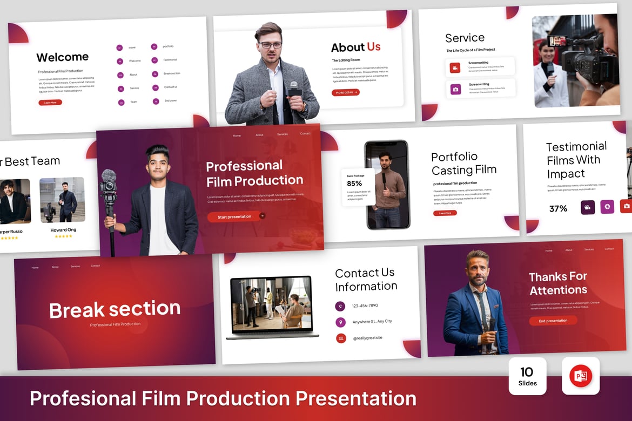632x421 pixels.
Task: Click the 'Contact Us Information' heading
Action: pos(366,280)
